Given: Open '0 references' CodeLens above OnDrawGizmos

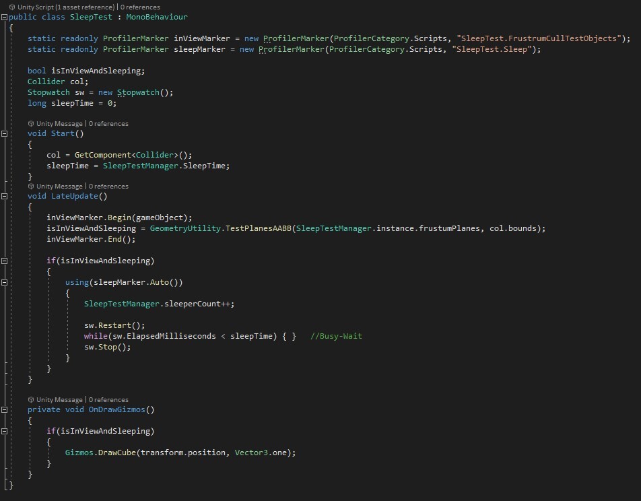Looking at the screenshot, I should pos(108,399).
